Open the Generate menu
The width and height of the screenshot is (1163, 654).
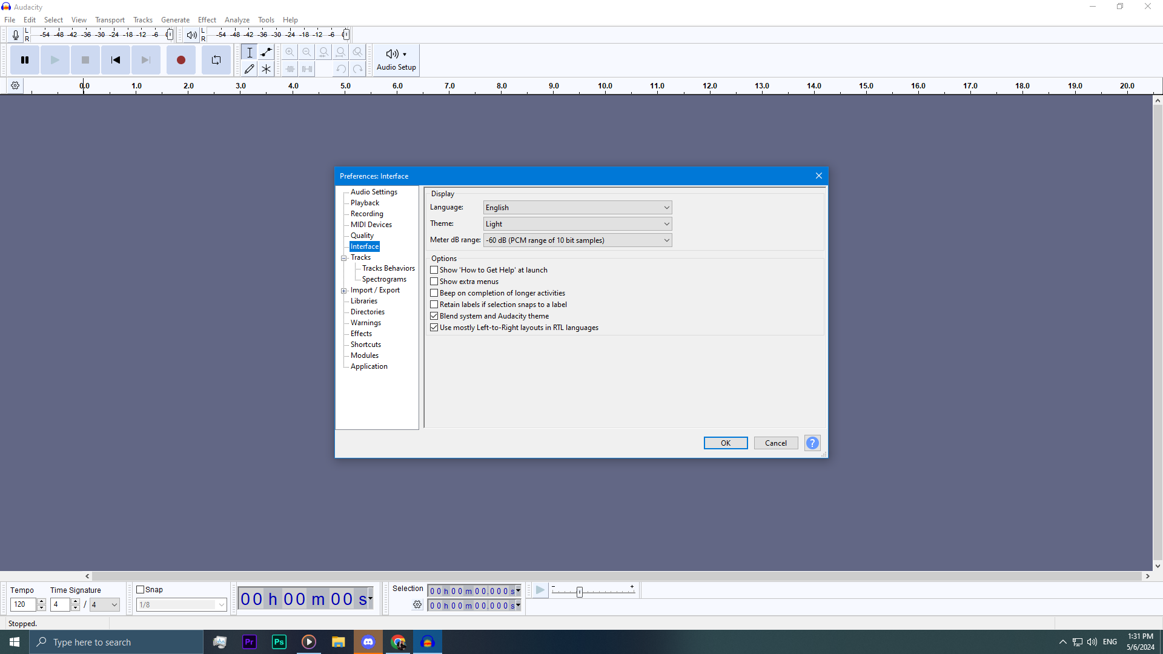tap(175, 20)
